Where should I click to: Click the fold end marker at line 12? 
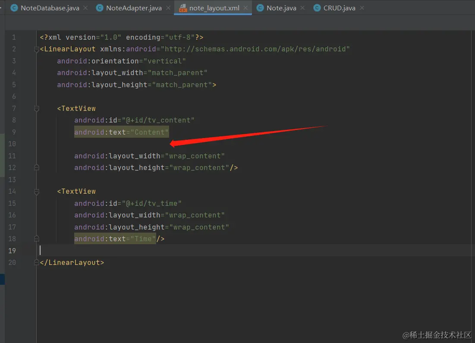[x=36, y=167]
